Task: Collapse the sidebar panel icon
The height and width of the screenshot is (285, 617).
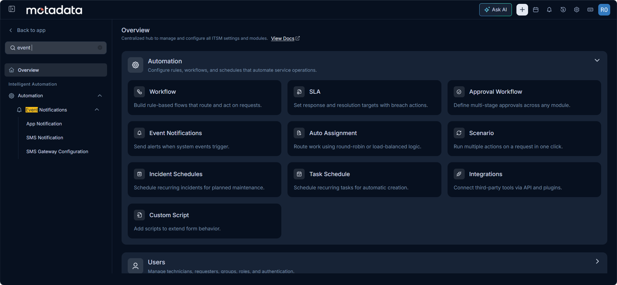Action: tap(12, 9)
